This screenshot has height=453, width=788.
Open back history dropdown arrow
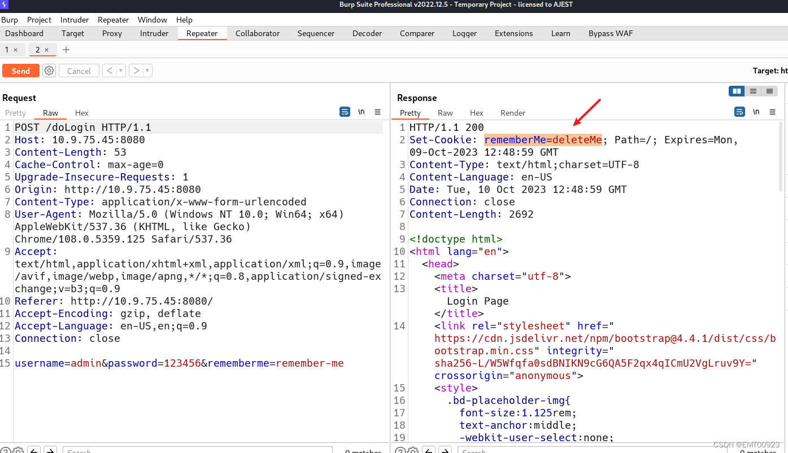coord(121,71)
